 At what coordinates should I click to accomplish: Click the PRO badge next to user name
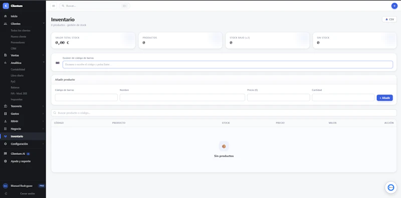(41, 186)
